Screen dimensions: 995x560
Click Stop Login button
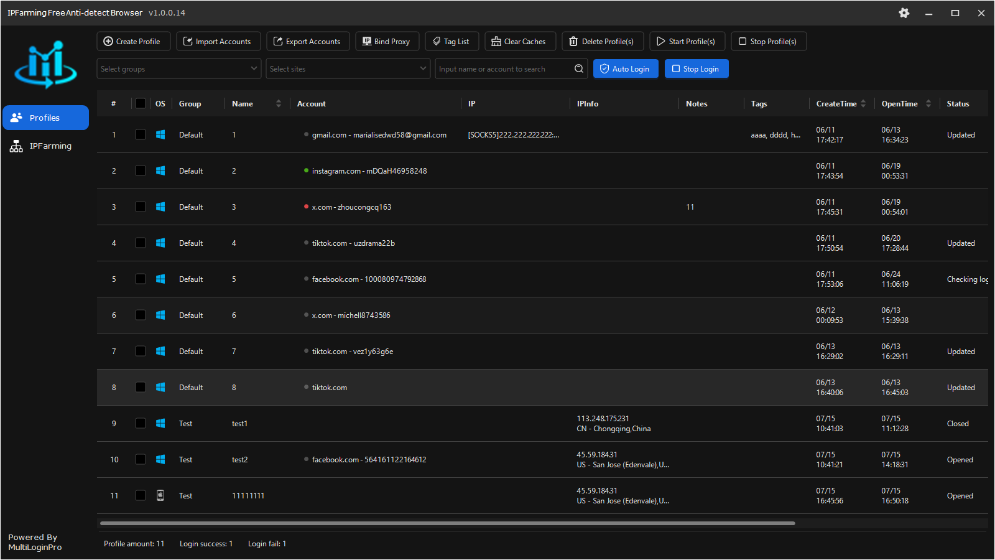tap(696, 68)
